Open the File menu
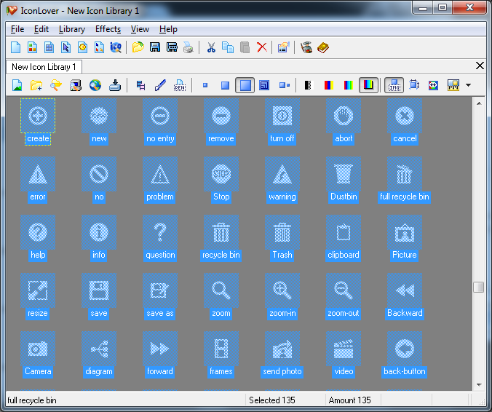492x412 pixels. [17, 29]
